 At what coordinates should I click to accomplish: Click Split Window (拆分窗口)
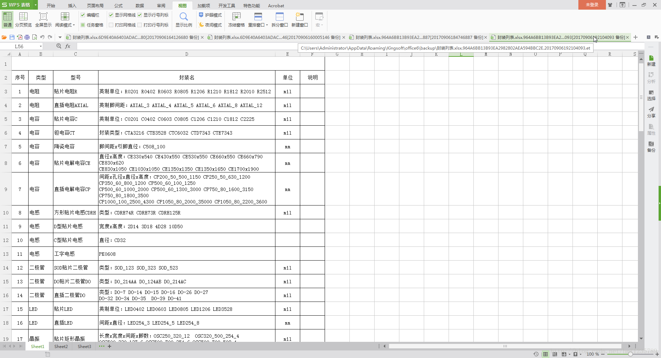coord(280,19)
